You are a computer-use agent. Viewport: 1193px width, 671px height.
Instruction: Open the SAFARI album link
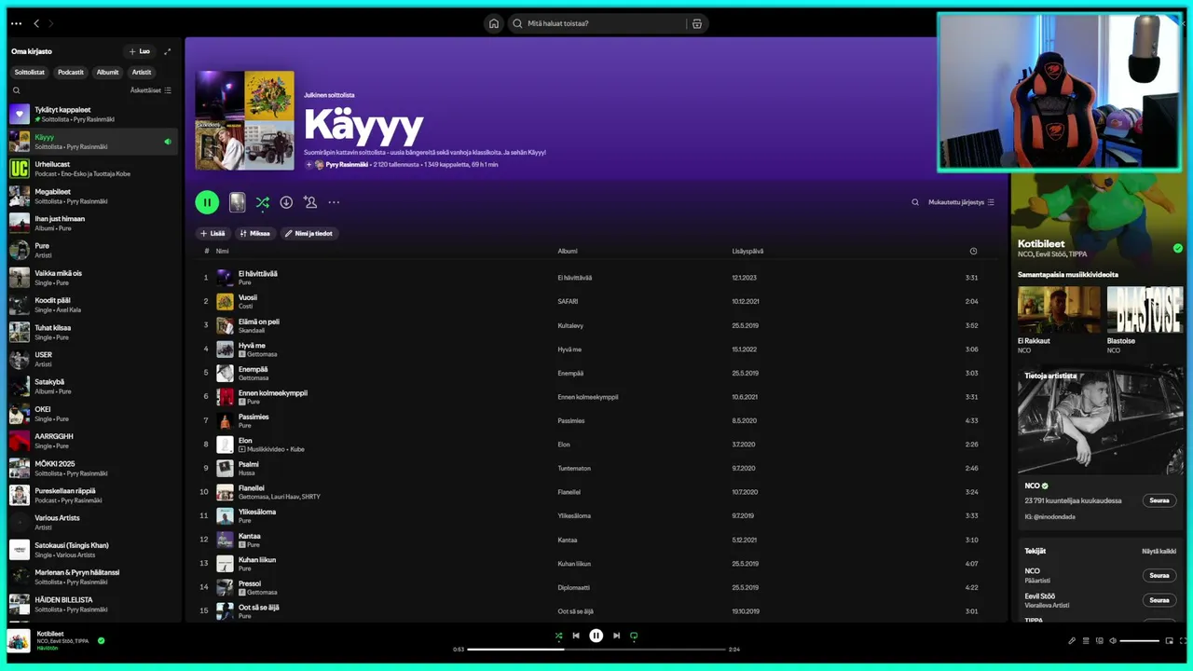(568, 301)
